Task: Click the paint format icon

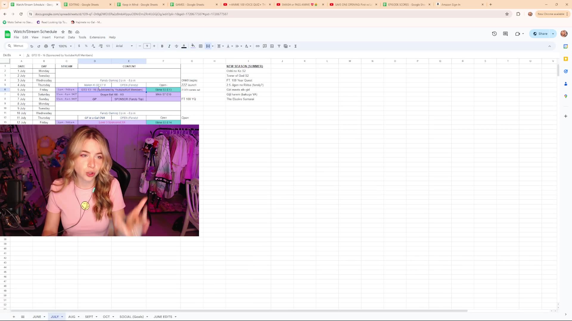Action: pyautogui.click(x=53, y=46)
